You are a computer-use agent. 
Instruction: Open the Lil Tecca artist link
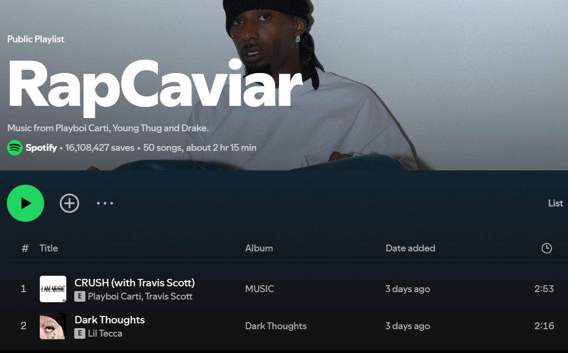[105, 333]
